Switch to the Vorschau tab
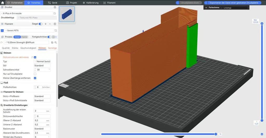 click(x=34, y=3)
